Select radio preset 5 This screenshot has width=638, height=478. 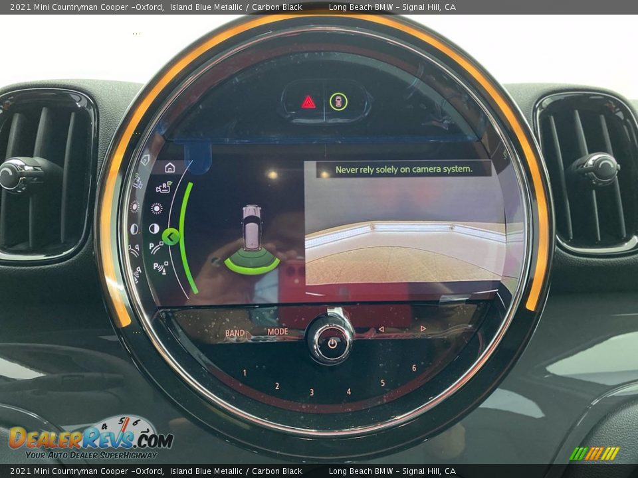coord(383,383)
